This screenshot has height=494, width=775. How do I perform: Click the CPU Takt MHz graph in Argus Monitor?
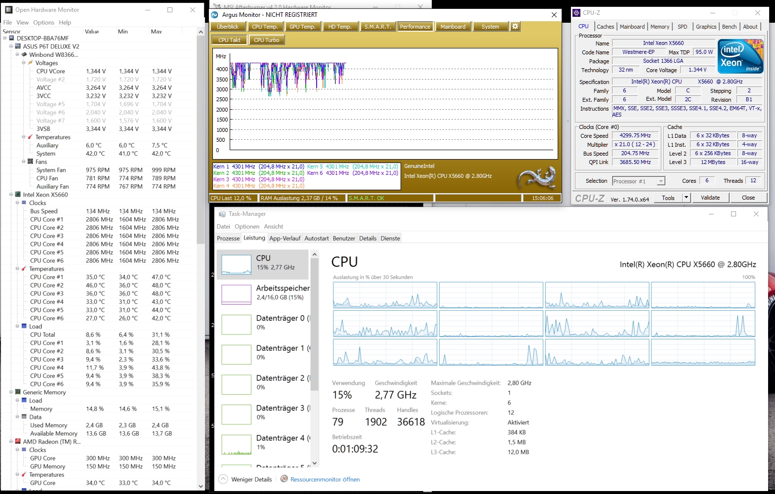385,104
